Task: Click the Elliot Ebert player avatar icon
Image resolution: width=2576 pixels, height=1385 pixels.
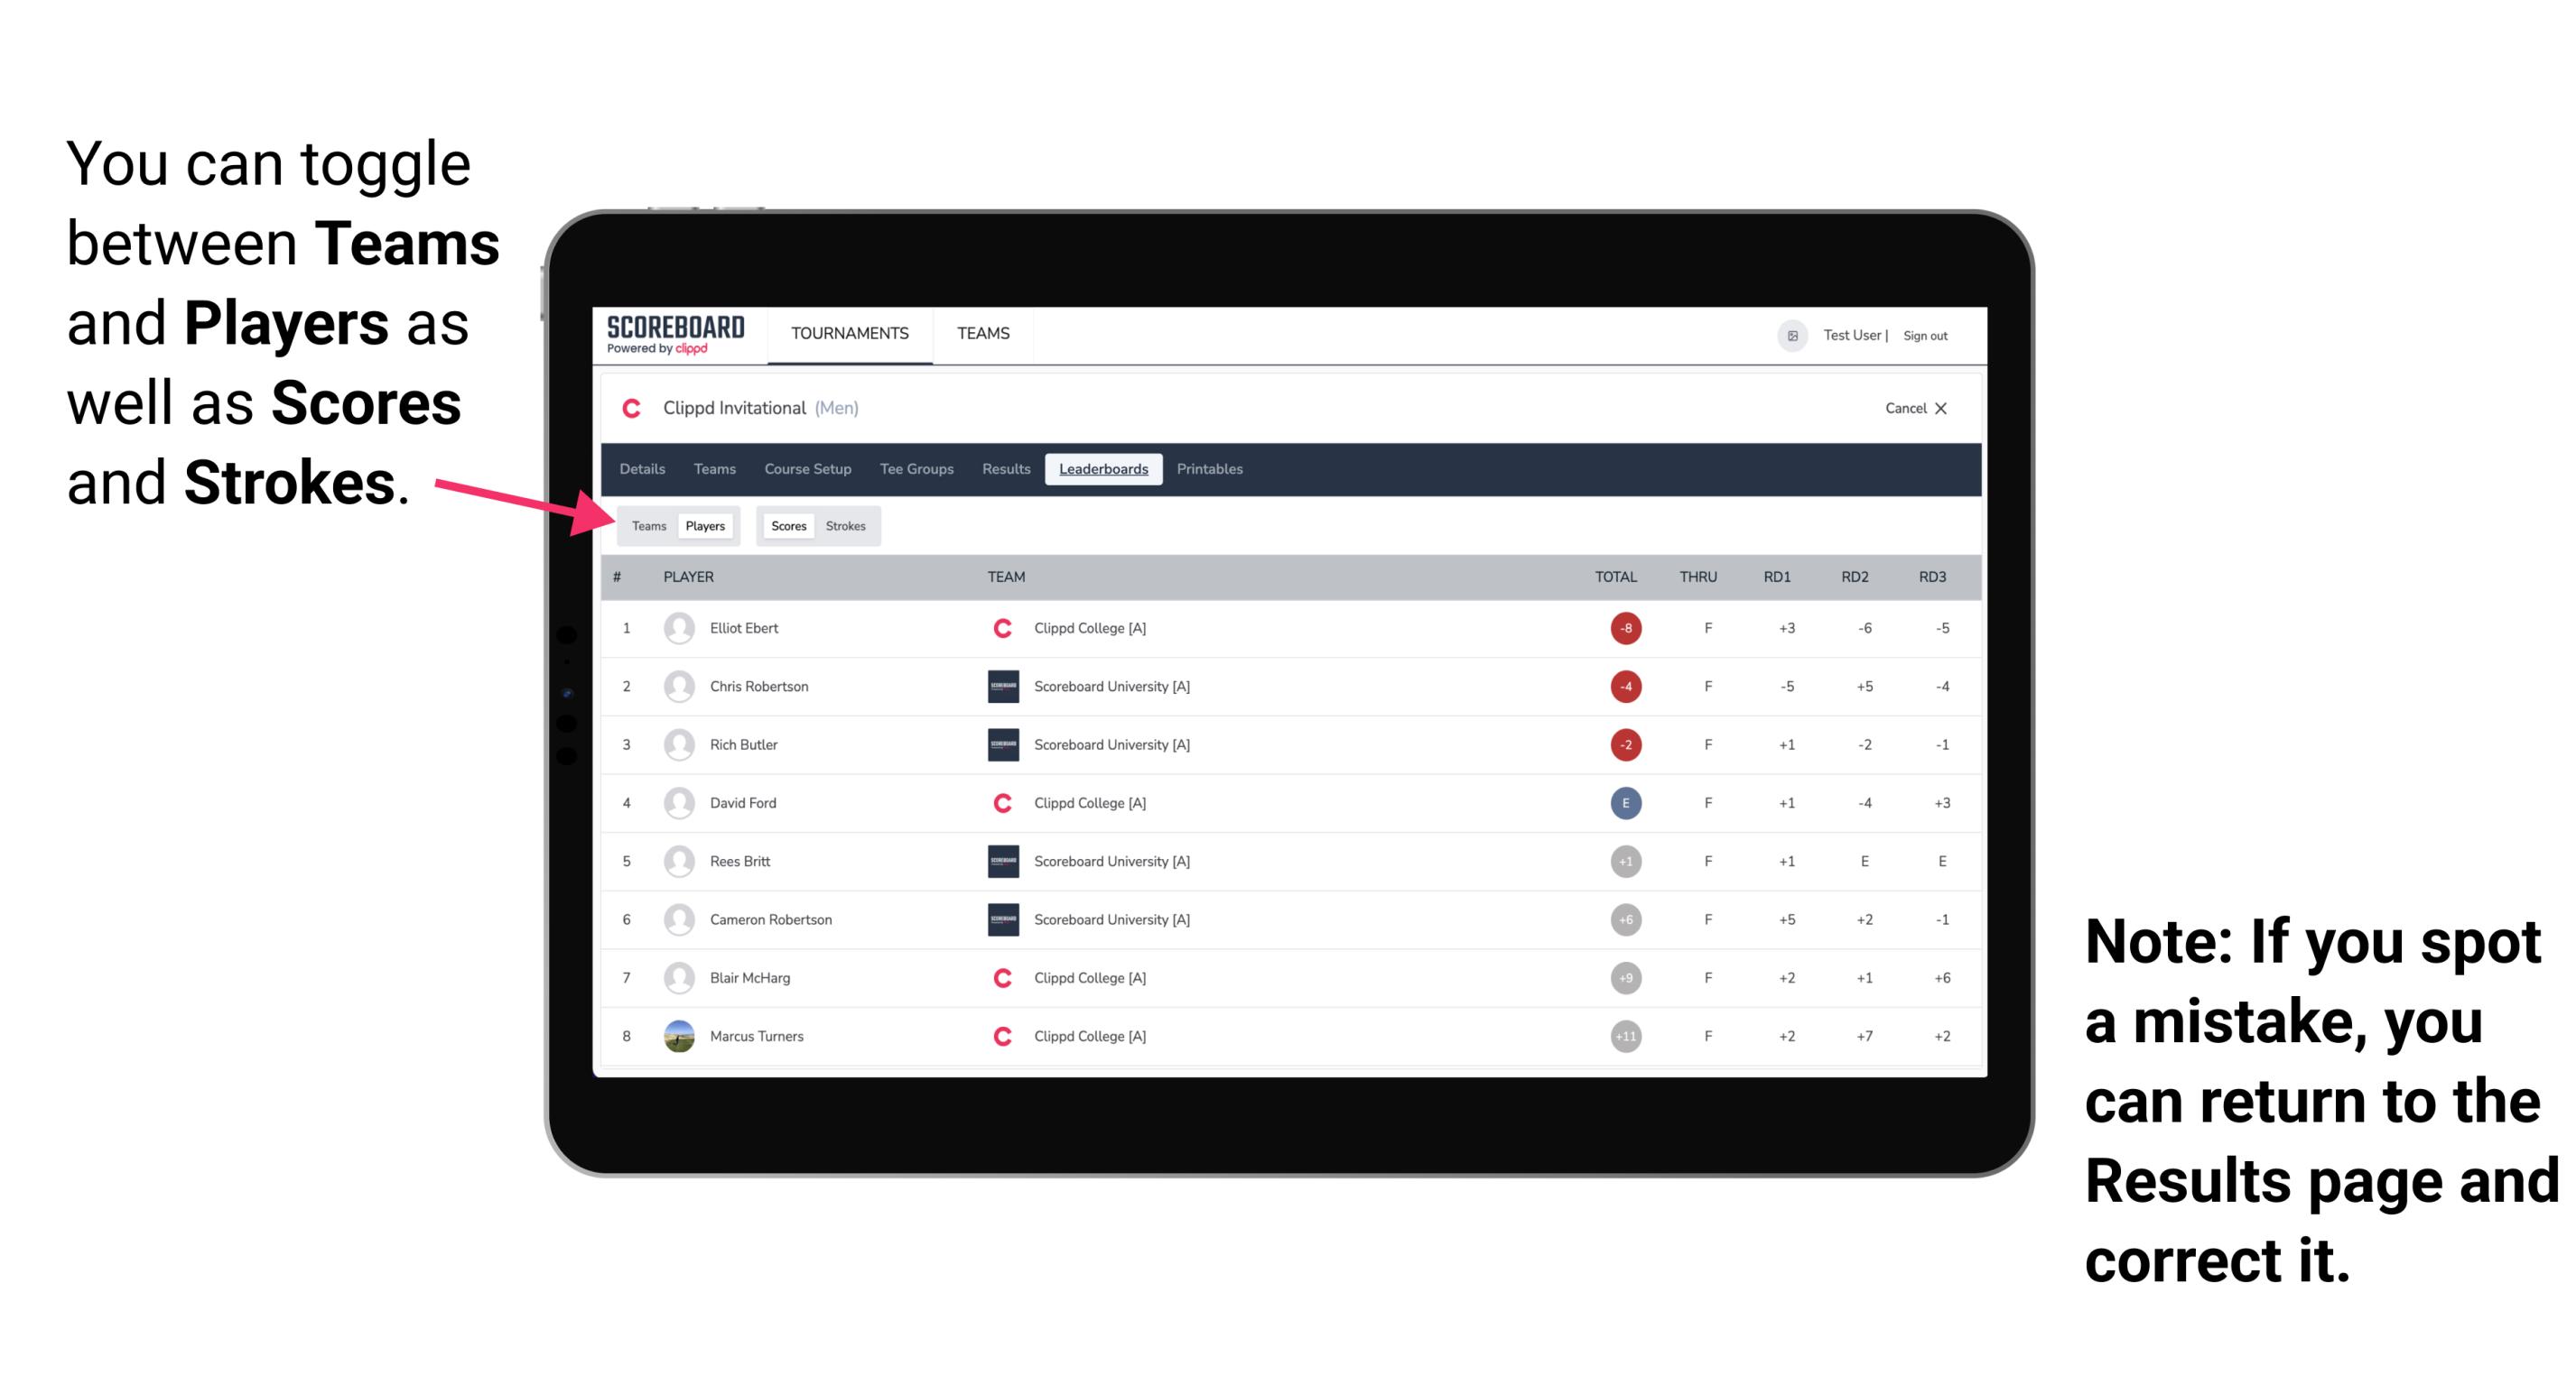Action: click(677, 628)
